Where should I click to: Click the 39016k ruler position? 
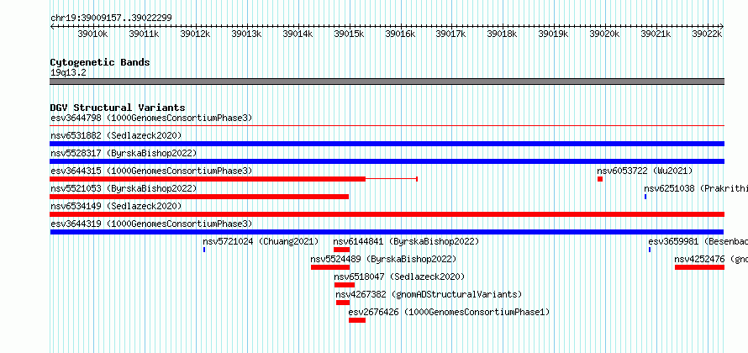(x=400, y=34)
